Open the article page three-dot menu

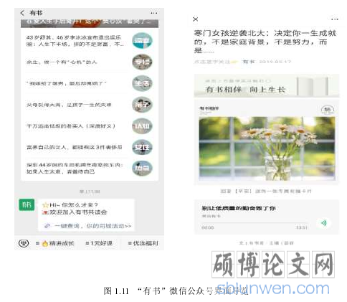(335, 19)
